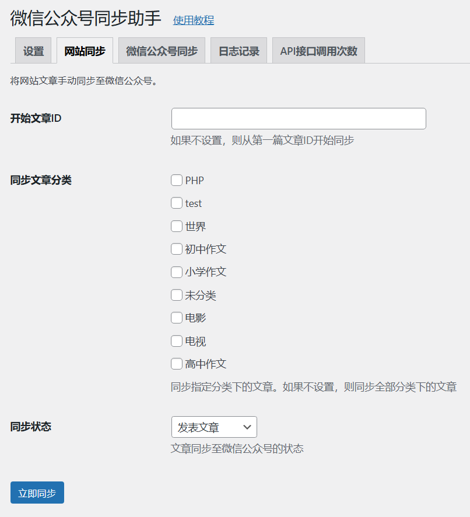This screenshot has width=470, height=517.
Task: Click the hint 文章同步至微信公众号的状态
Action: pyautogui.click(x=237, y=448)
